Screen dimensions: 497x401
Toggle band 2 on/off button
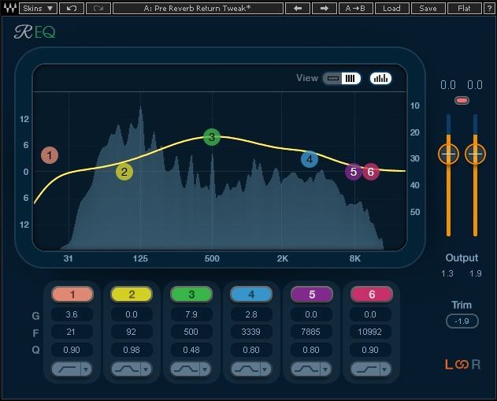(x=132, y=294)
